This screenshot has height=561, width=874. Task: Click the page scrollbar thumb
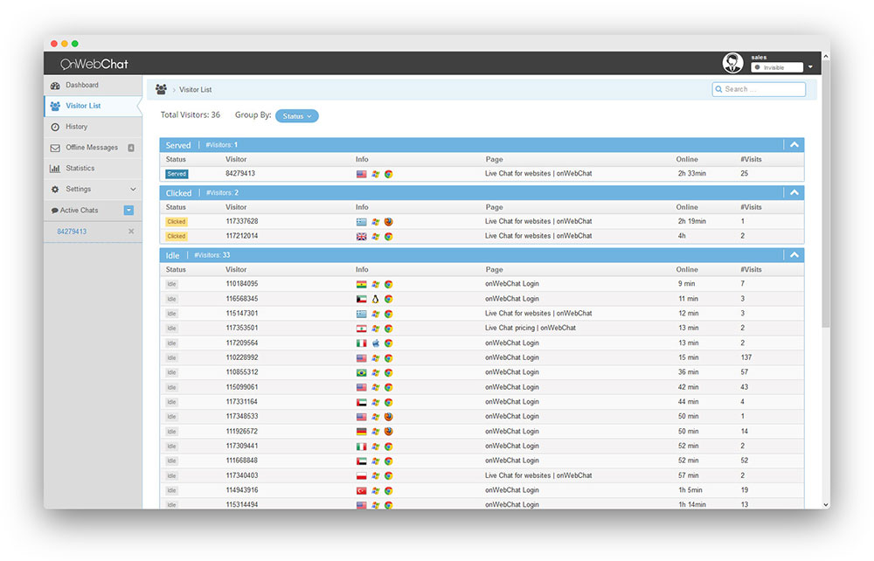826,194
